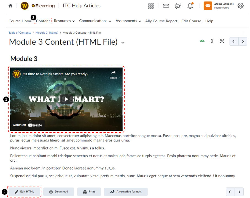Select Ally Course Report in the navbar
Screen dimensions: 250x198
pos(161,21)
